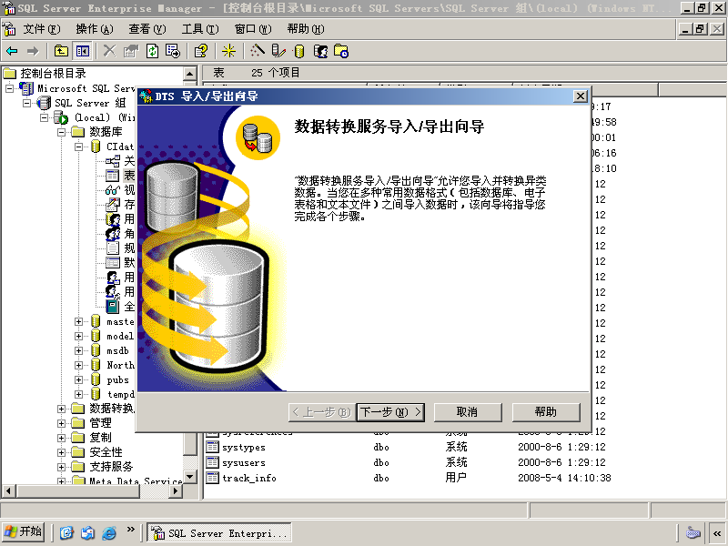Collapse the CIdata database node
Image resolution: width=728 pixels, height=546 pixels.
(x=79, y=147)
